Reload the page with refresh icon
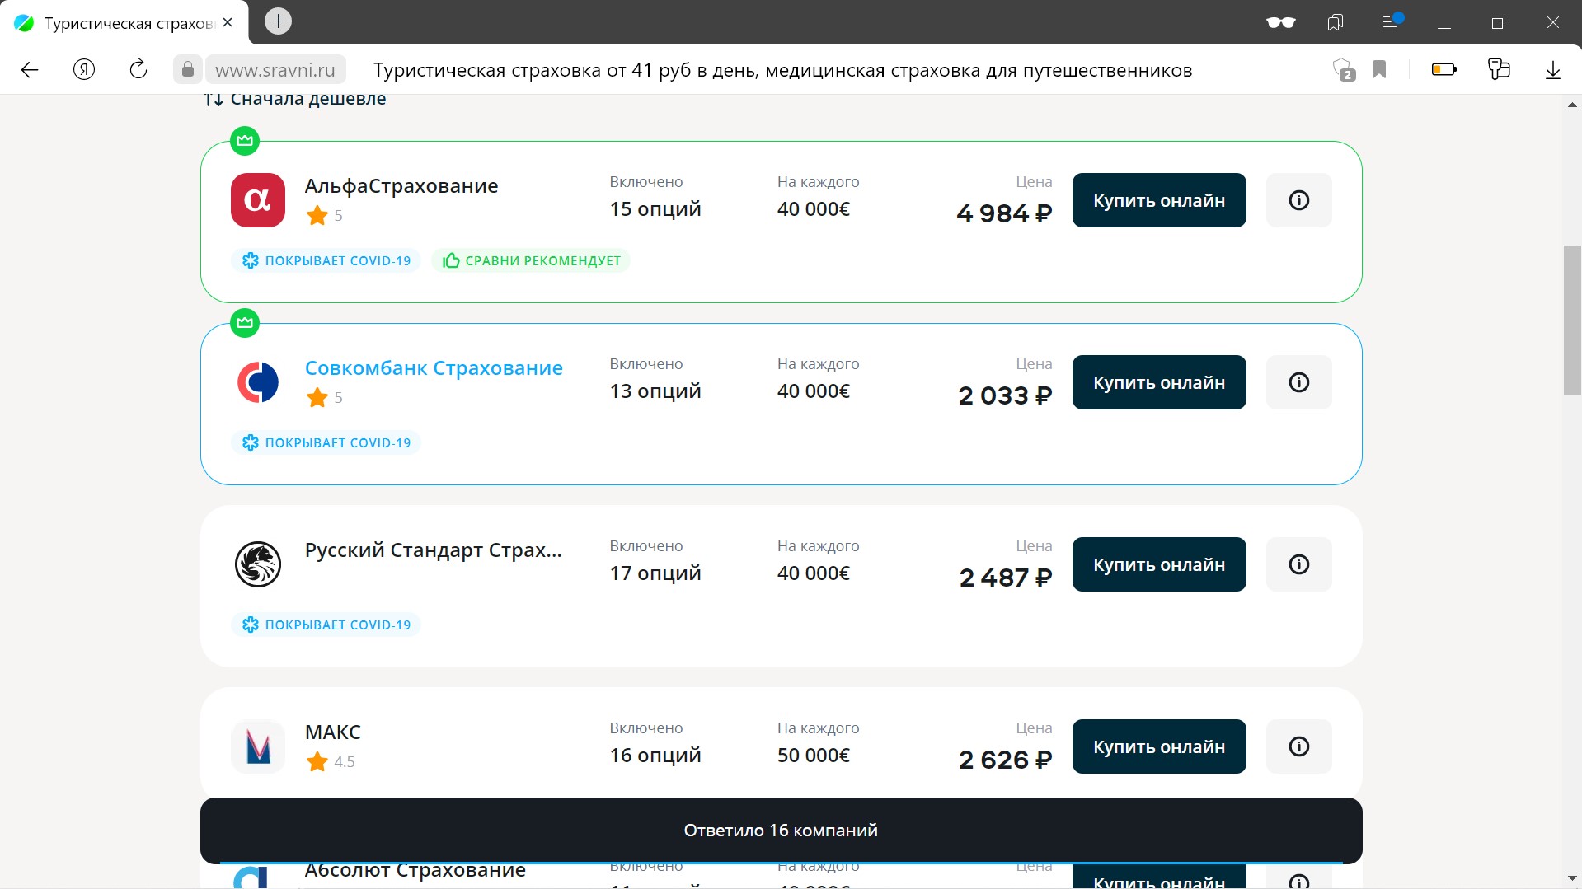 138,70
